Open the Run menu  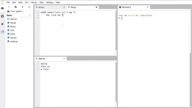point(27,2)
